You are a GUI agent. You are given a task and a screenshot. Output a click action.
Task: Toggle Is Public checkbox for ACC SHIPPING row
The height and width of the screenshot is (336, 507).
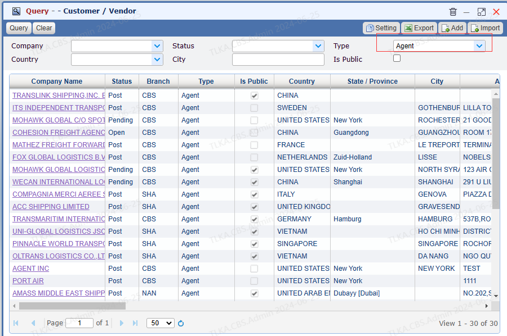coord(255,207)
